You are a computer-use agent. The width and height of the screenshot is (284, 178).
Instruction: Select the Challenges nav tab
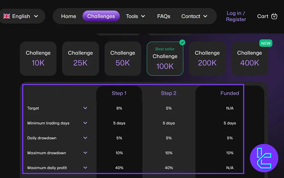(x=101, y=16)
